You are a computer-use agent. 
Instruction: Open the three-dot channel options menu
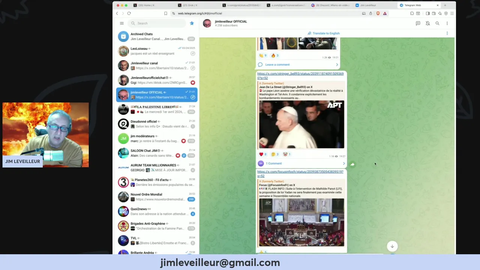tap(447, 23)
